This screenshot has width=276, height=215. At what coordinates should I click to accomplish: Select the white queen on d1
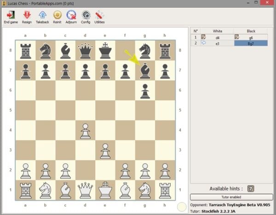tap(85, 190)
